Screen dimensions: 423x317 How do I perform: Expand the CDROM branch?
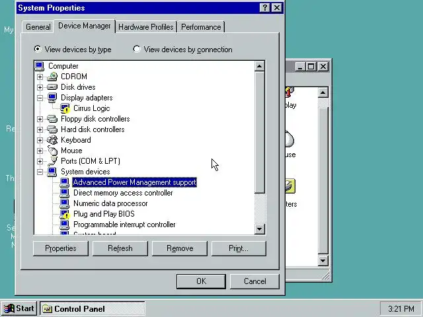tap(40, 77)
